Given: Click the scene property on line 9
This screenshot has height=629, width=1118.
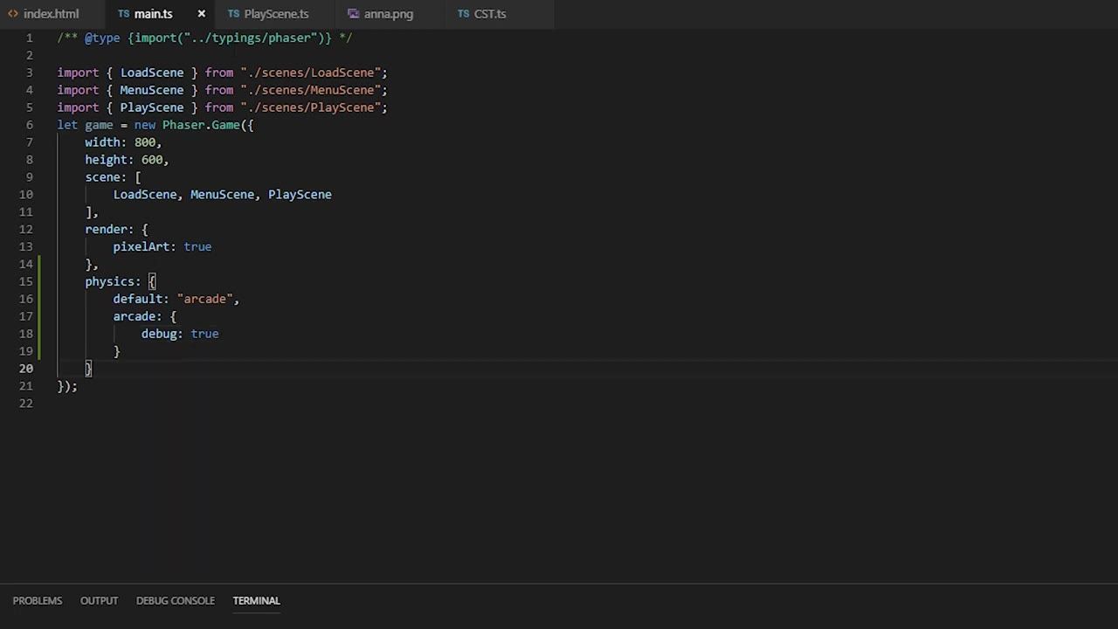Looking at the screenshot, I should coord(102,177).
